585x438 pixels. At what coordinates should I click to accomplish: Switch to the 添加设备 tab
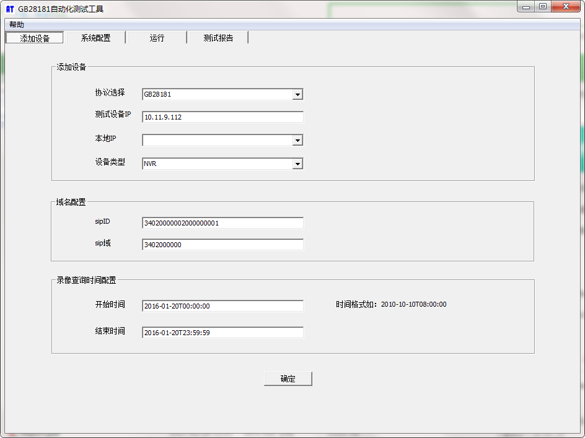pyautogui.click(x=34, y=38)
